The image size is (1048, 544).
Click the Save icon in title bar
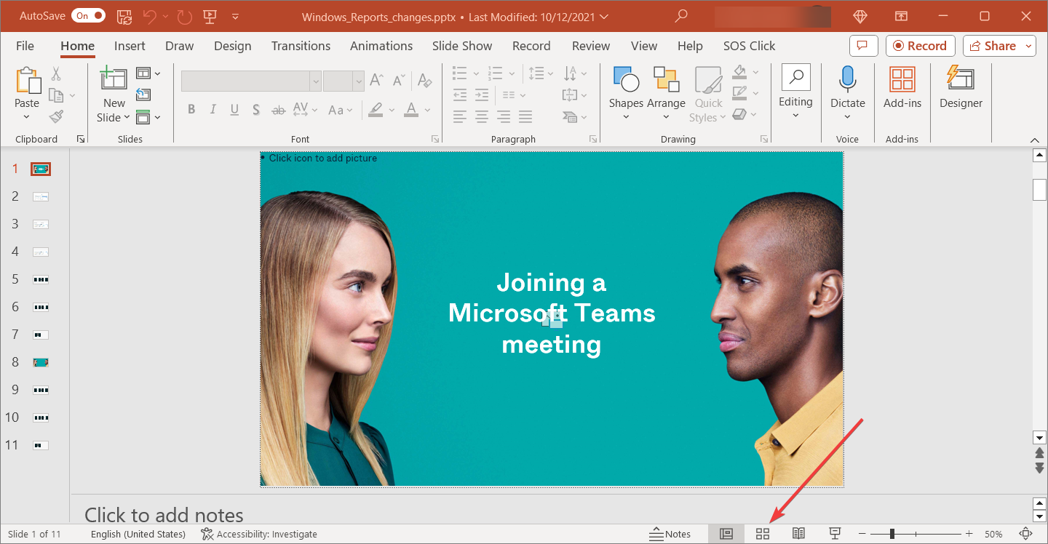pos(124,15)
